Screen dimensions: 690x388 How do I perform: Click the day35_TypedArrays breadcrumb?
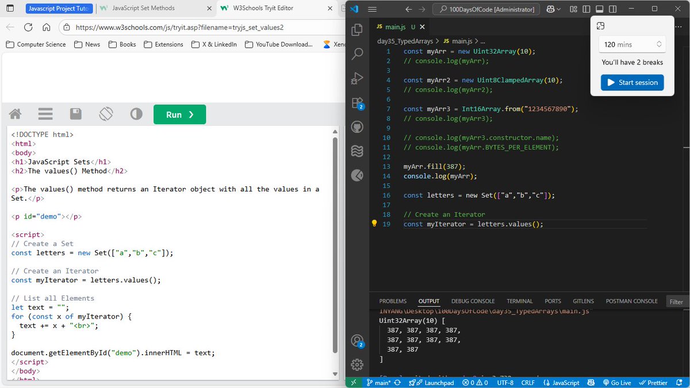405,41
